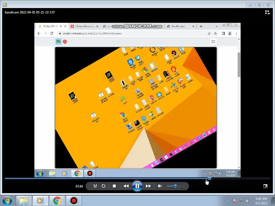
Task: Click the scratch.mit.edu address bar in recording
Action: pos(132,34)
